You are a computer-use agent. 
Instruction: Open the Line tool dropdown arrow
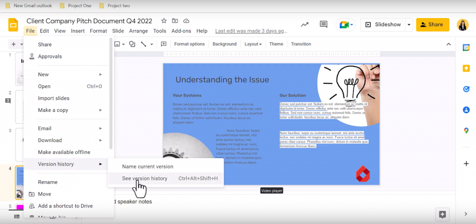152,44
